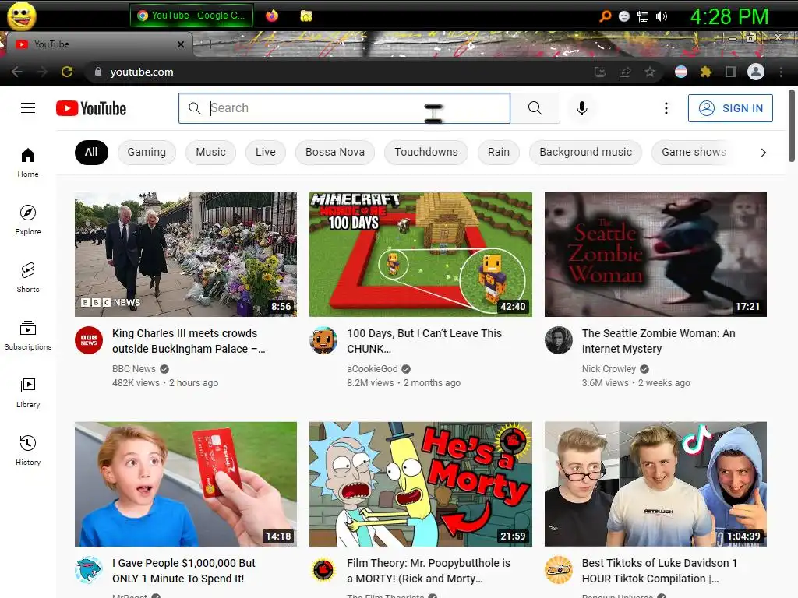Screen dimensions: 798x598
Task: Select the Bossa Nova filter chip
Action: click(x=335, y=152)
